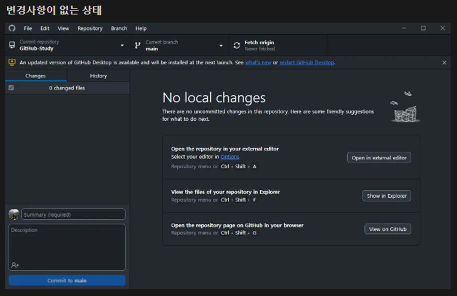This screenshot has height=296, width=457.
Task: Open the what's new link
Action: (258, 63)
